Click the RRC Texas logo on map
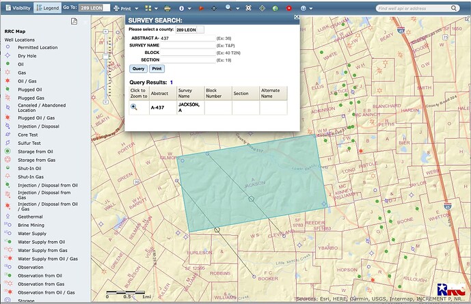The image size is (471, 304). click(451, 290)
